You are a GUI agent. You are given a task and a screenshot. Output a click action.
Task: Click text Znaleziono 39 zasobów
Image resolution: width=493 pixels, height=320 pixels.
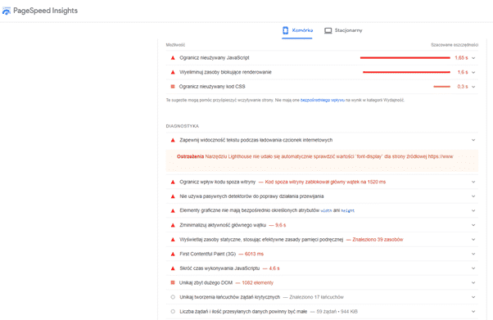(x=378, y=240)
